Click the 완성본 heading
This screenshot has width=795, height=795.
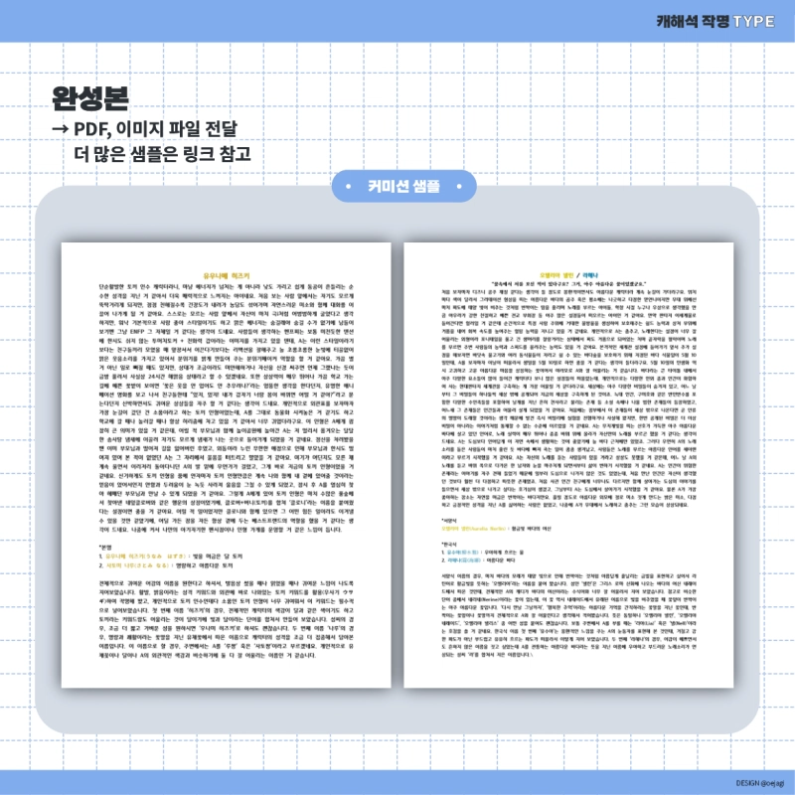pos(89,98)
